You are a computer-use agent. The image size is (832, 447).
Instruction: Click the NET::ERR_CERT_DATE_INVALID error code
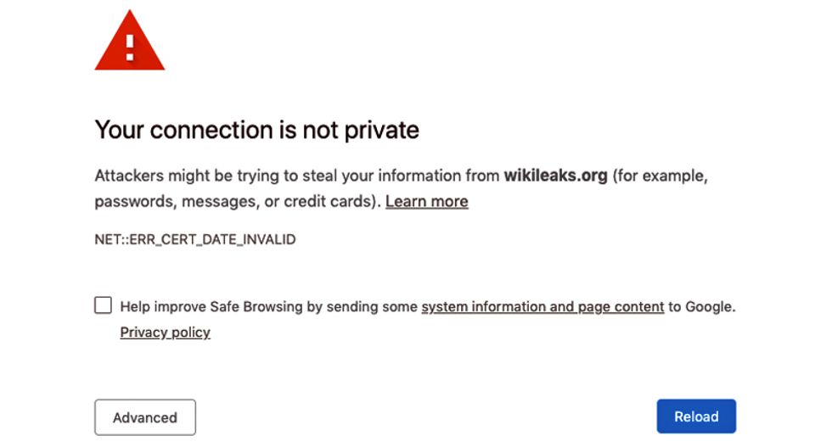coord(195,240)
